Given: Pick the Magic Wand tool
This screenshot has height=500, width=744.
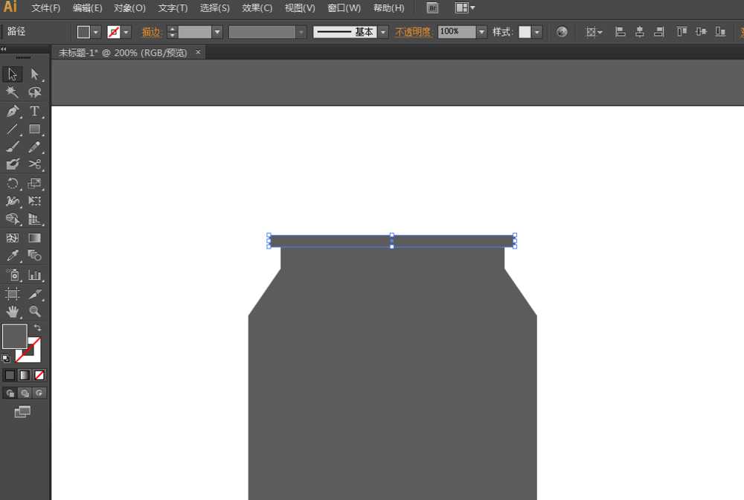Looking at the screenshot, I should tap(11, 92).
